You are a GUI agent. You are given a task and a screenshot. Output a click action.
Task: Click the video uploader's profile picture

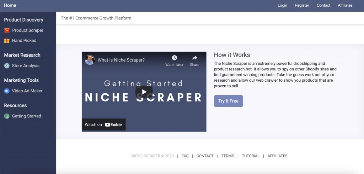(90, 60)
